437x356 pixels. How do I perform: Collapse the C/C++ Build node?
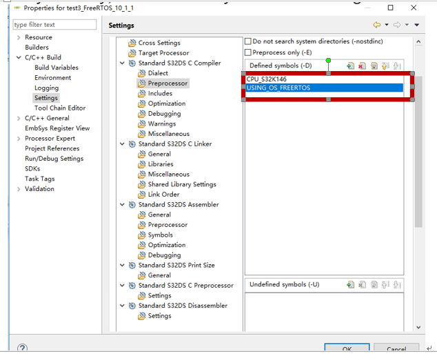[x=19, y=57]
